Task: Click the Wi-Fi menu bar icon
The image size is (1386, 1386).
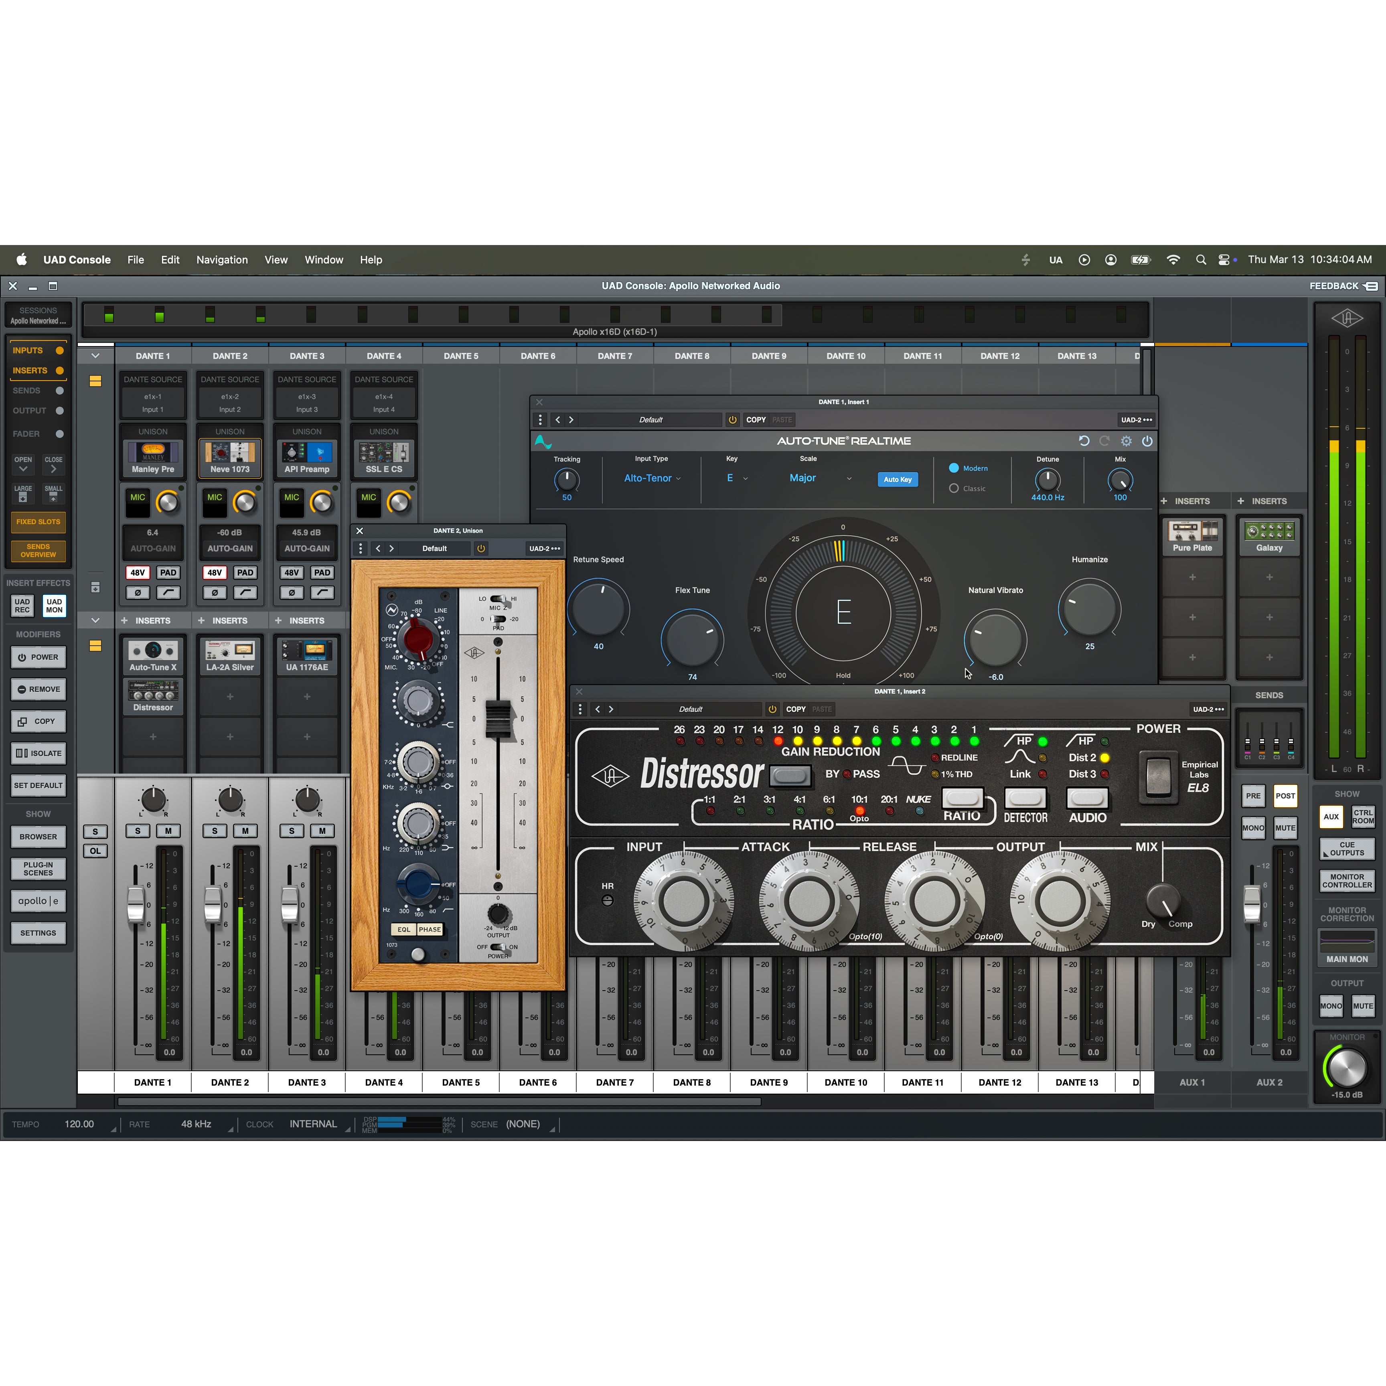Action: tap(1173, 260)
